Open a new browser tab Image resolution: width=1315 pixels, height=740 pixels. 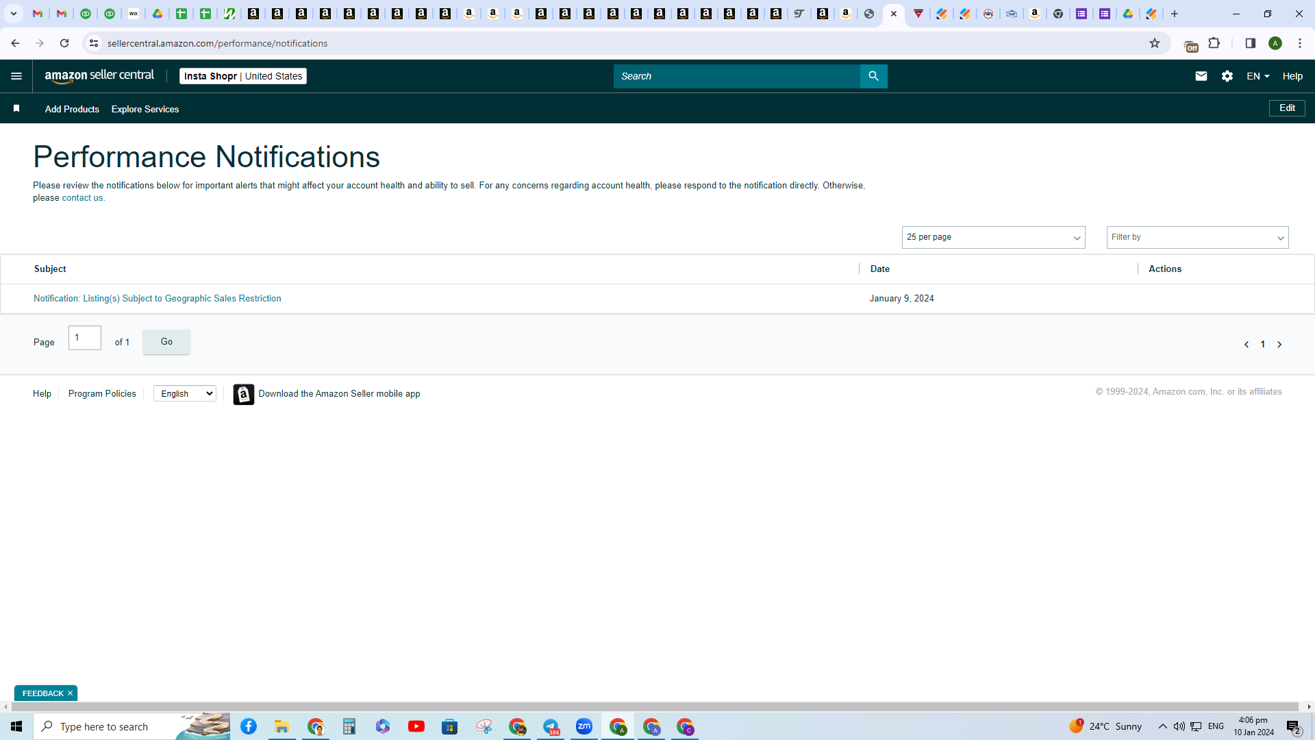(x=1175, y=14)
